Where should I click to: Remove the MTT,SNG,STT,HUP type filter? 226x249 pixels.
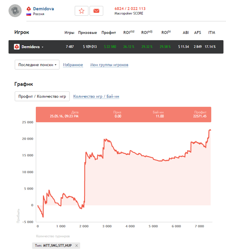pyautogui.click(x=77, y=245)
